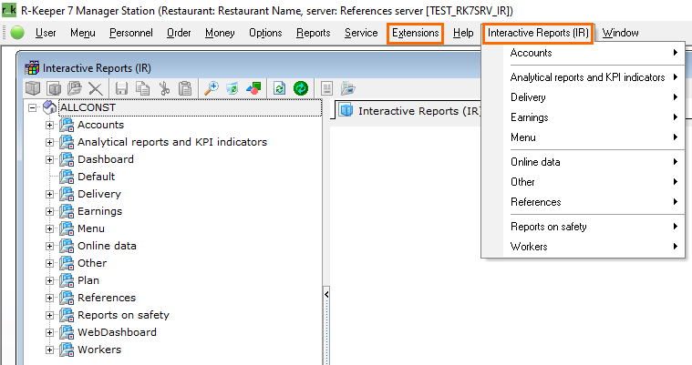This screenshot has width=692, height=365.
Task: Select the Interactive Reports (IR) panel tab
Action: coord(408,111)
